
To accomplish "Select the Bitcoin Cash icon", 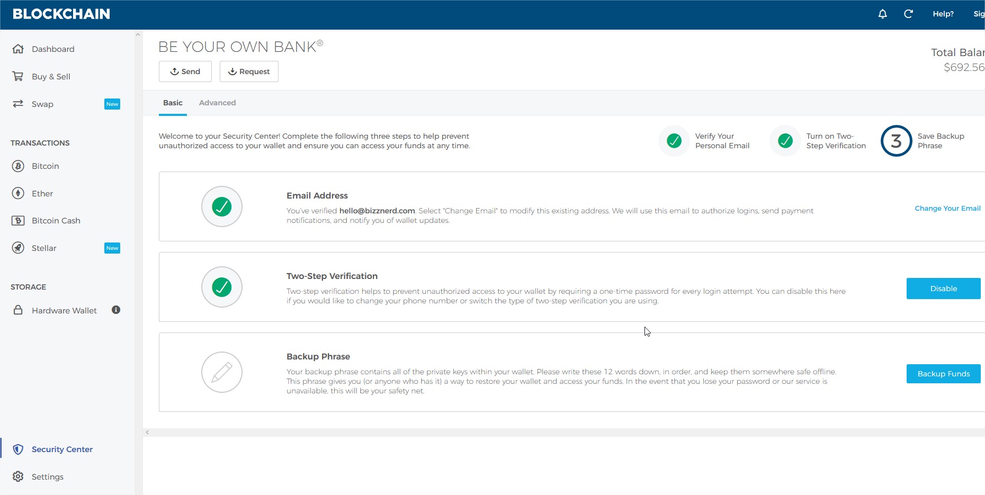I will (18, 220).
